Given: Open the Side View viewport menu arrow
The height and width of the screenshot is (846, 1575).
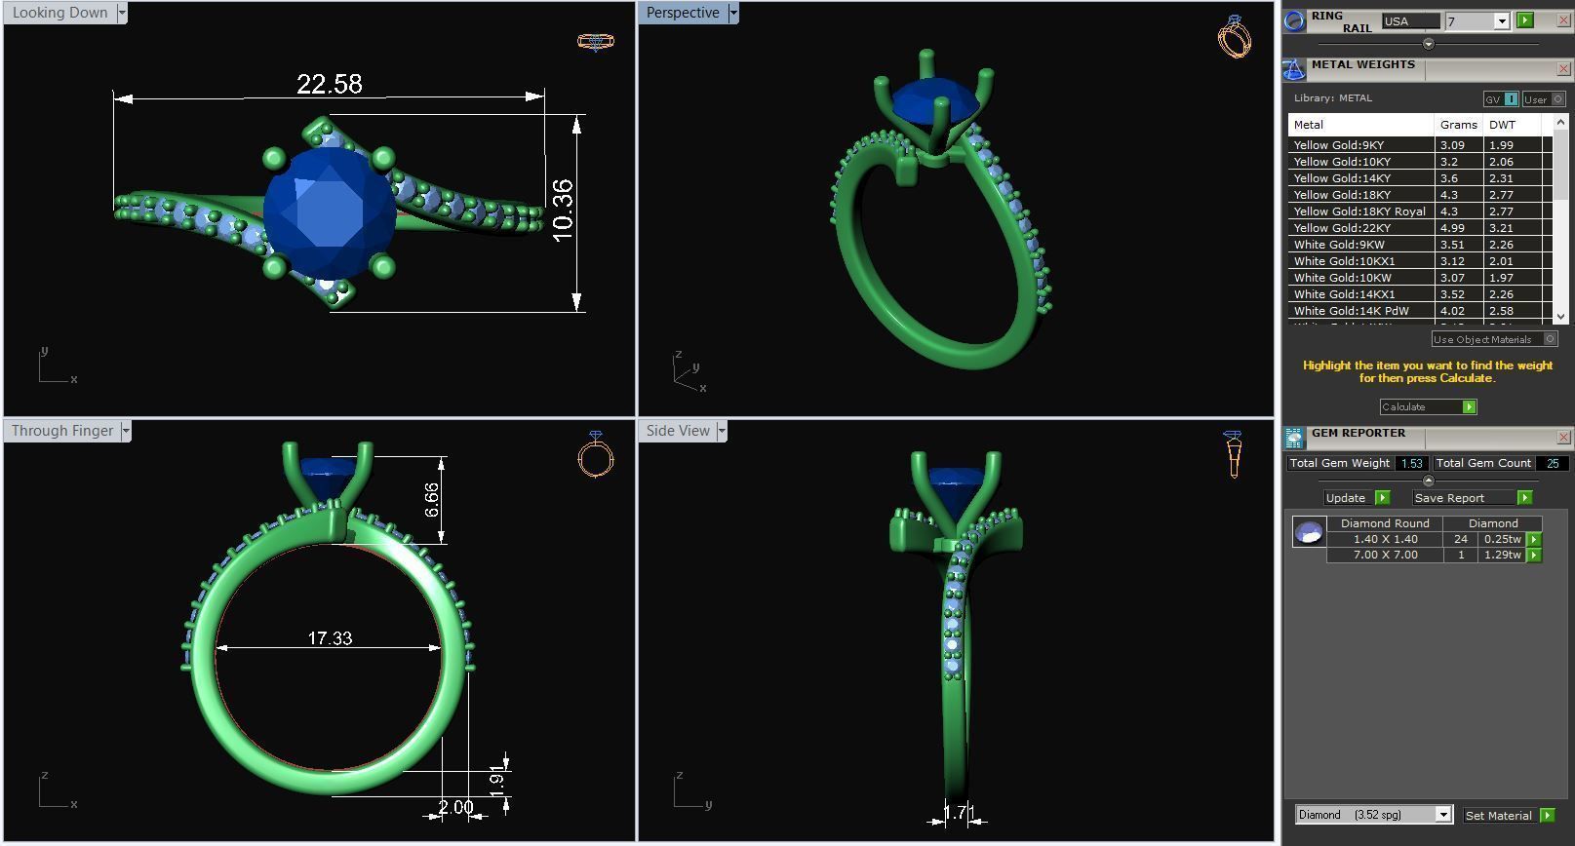Looking at the screenshot, I should (x=722, y=431).
